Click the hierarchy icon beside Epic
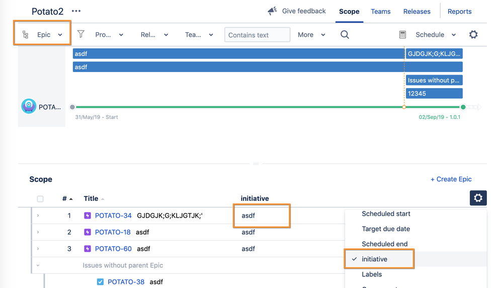 point(25,35)
